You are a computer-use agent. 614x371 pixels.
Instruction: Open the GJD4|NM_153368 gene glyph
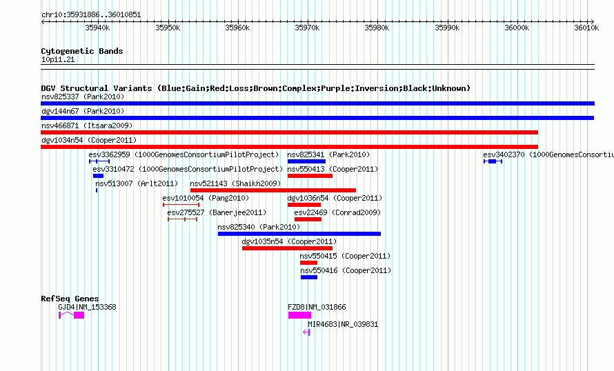71,315
